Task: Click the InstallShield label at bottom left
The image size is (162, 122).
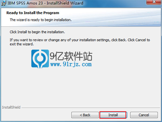Action: click(x=11, y=107)
